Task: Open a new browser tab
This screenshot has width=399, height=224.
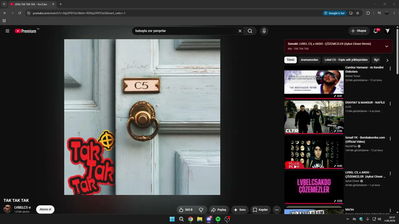Action: (x=60, y=4)
